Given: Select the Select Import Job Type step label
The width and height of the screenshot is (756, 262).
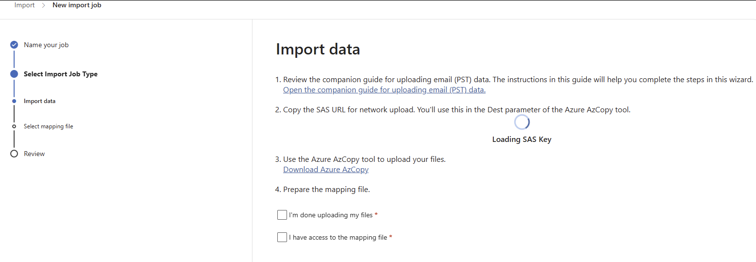Looking at the screenshot, I should 60,74.
